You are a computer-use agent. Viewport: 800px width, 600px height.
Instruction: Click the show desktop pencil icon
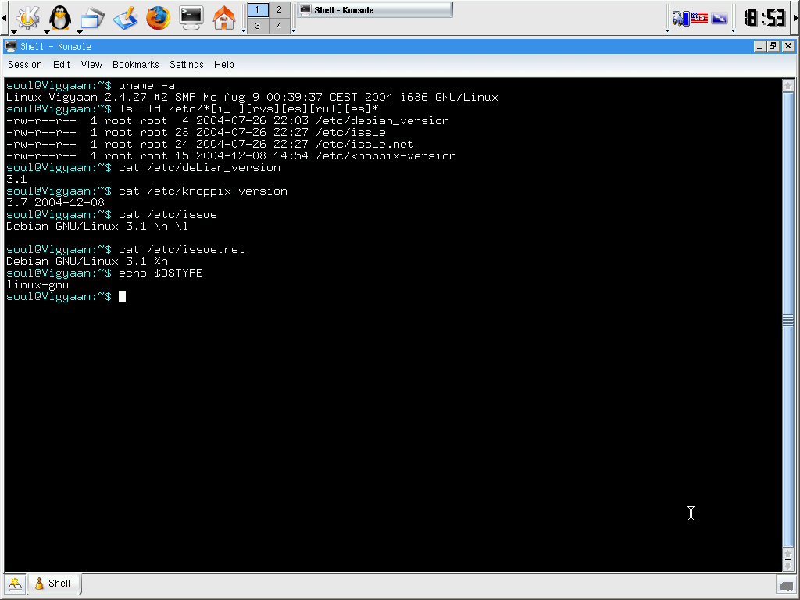[126, 17]
